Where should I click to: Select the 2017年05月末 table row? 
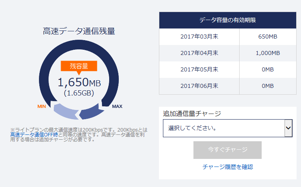point(228,70)
